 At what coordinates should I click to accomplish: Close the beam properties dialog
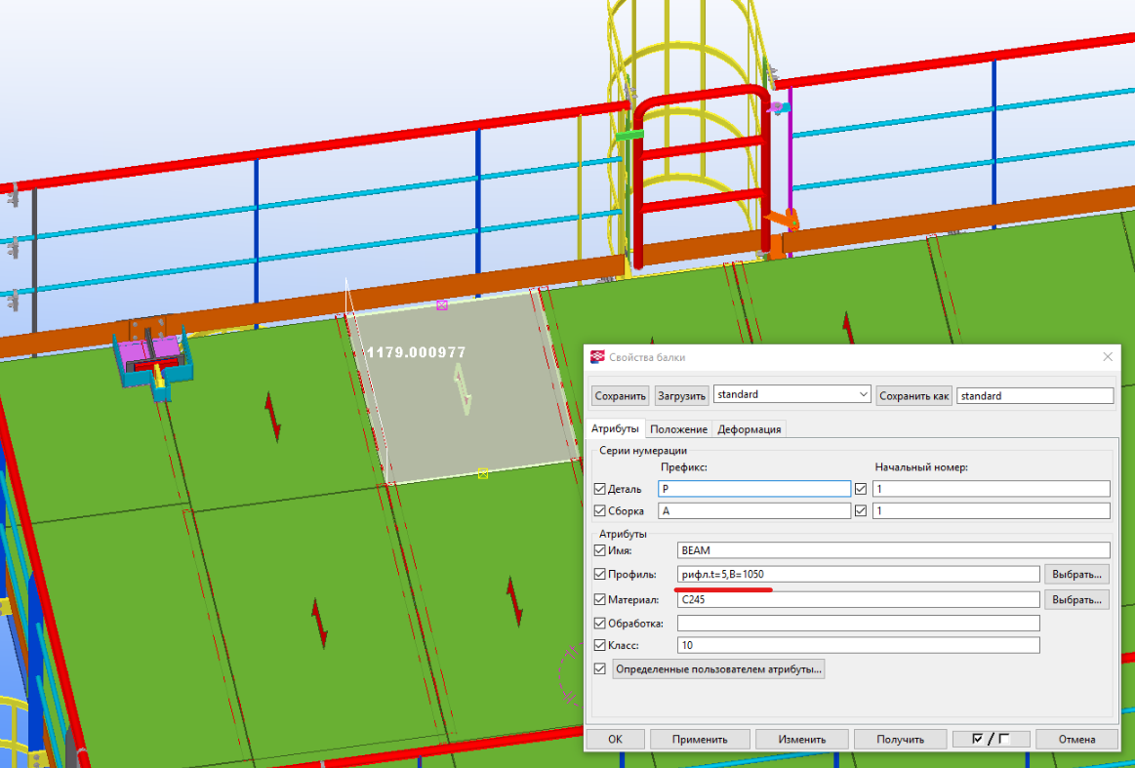pos(1107,357)
